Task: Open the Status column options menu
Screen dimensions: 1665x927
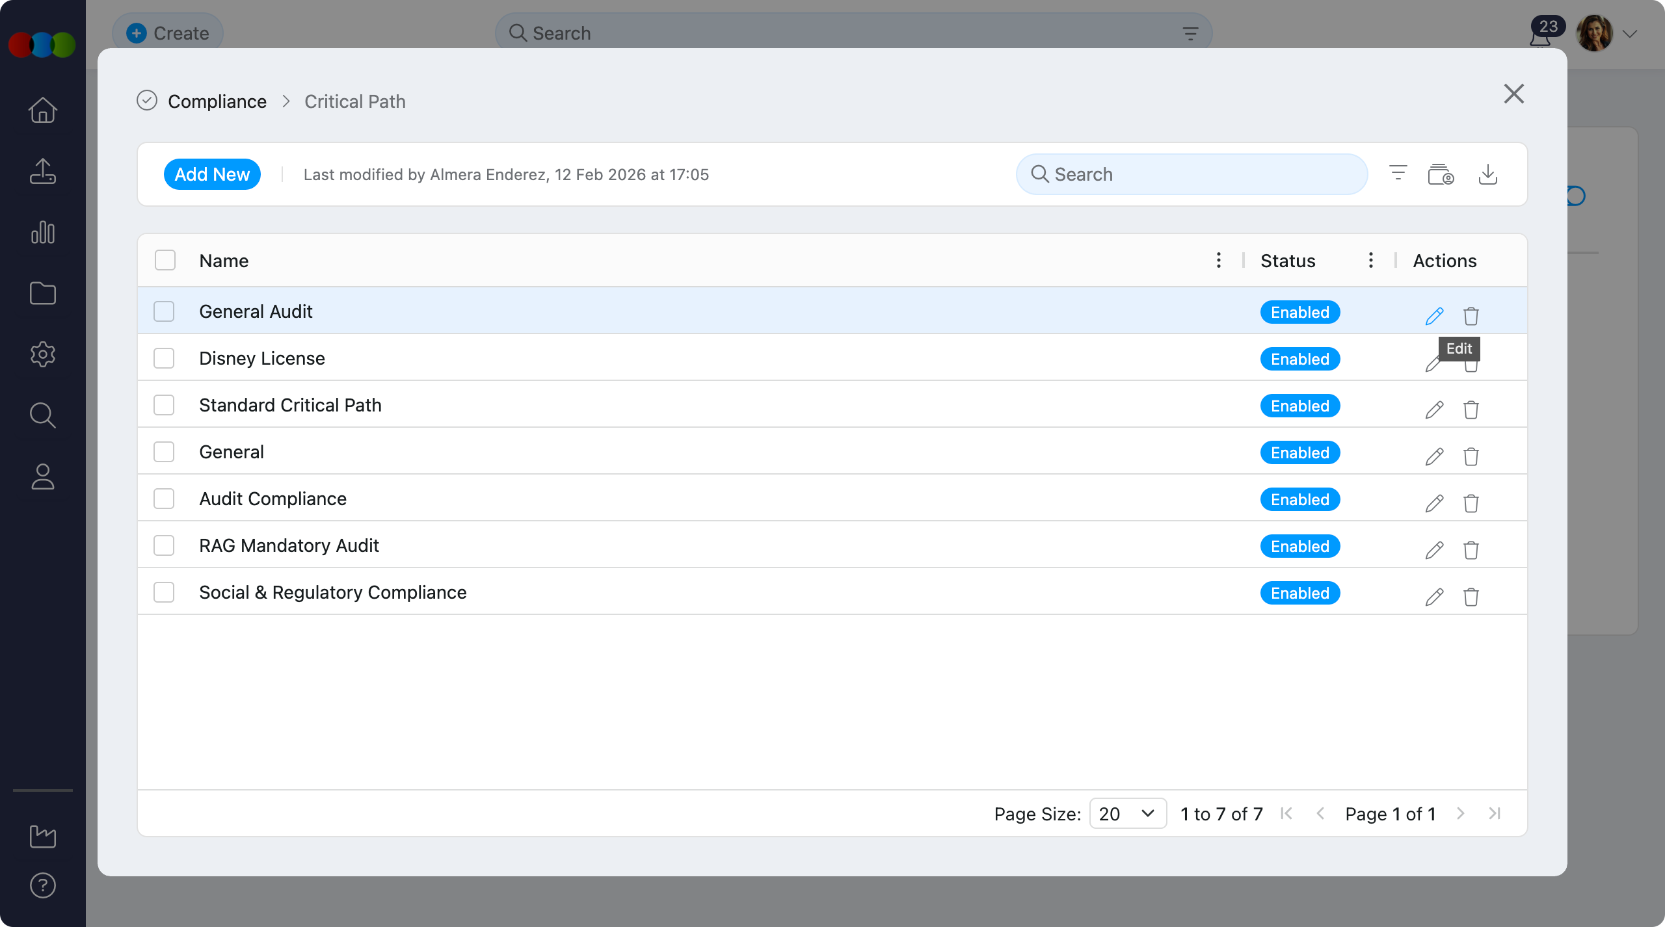Action: [1370, 260]
